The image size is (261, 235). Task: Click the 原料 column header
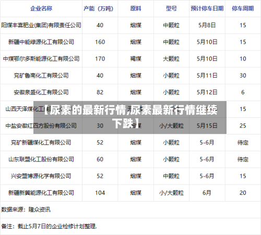point(136,8)
